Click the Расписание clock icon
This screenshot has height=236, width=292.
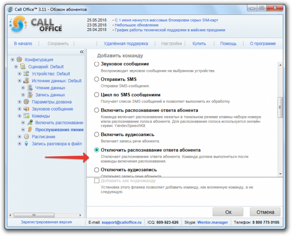(26, 136)
